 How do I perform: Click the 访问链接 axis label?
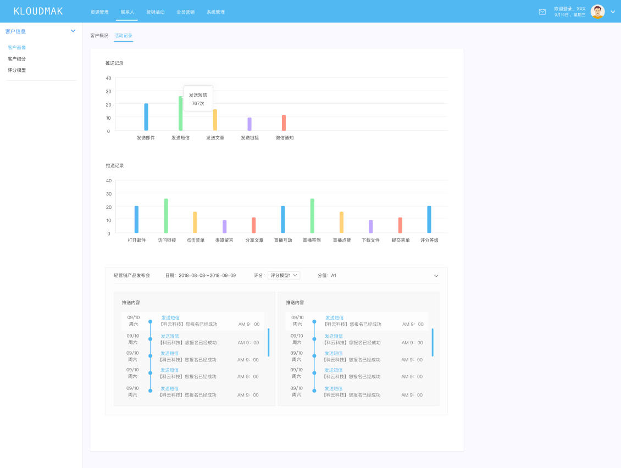coord(167,241)
